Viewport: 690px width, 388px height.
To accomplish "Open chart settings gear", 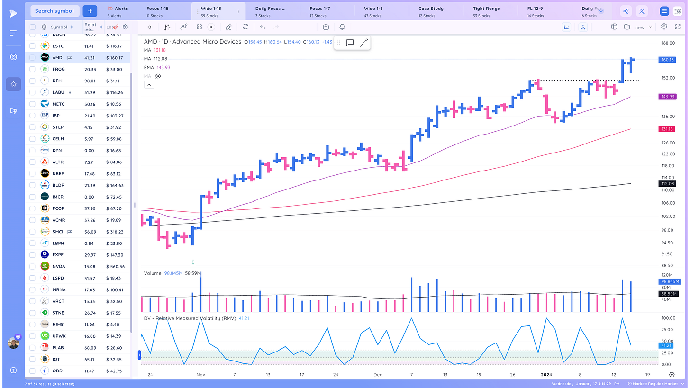I will click(664, 27).
